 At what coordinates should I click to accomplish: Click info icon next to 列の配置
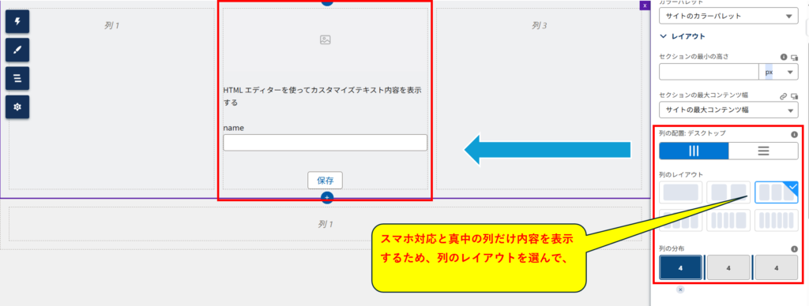795,134
